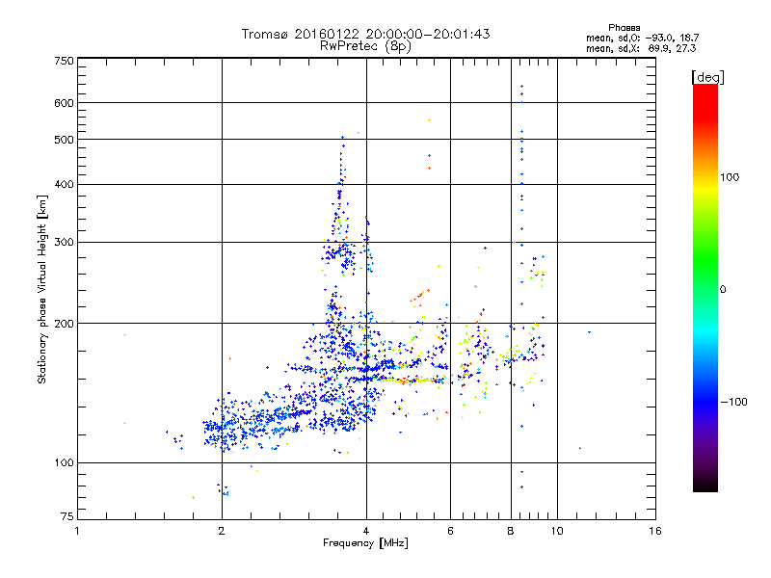
Task: Click the colorbar tick label "-100"
Action: 733,402
